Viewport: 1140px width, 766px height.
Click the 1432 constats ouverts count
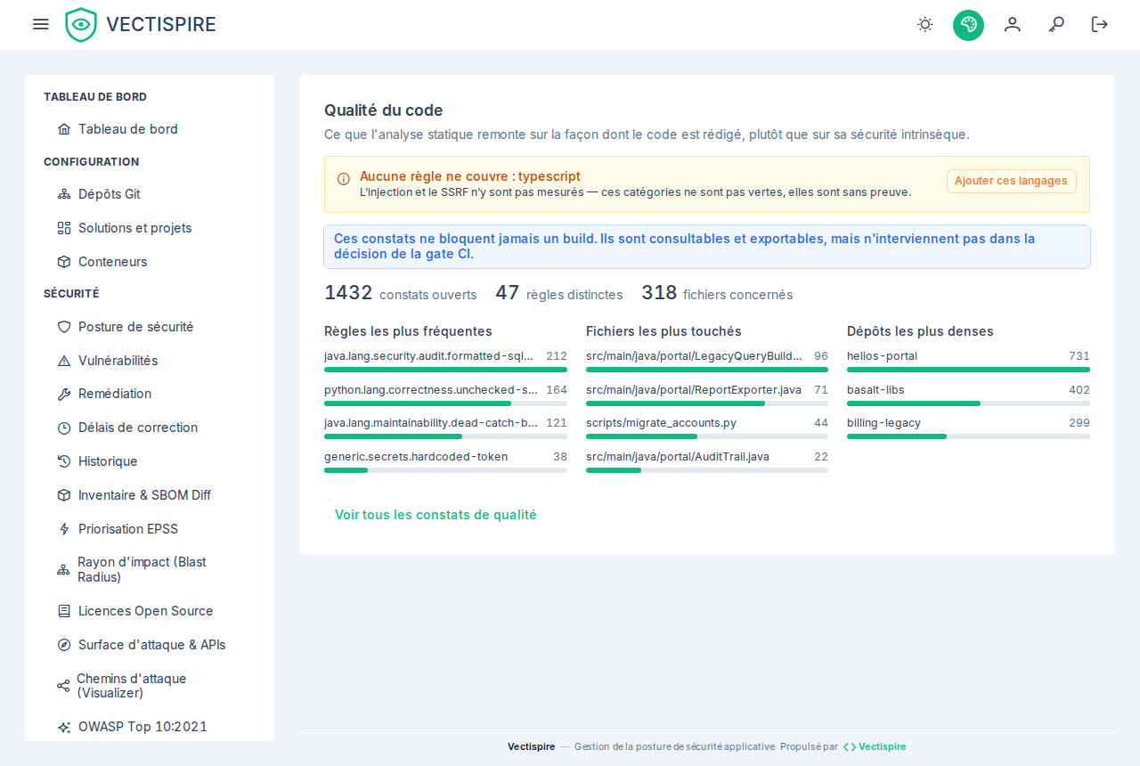click(401, 293)
